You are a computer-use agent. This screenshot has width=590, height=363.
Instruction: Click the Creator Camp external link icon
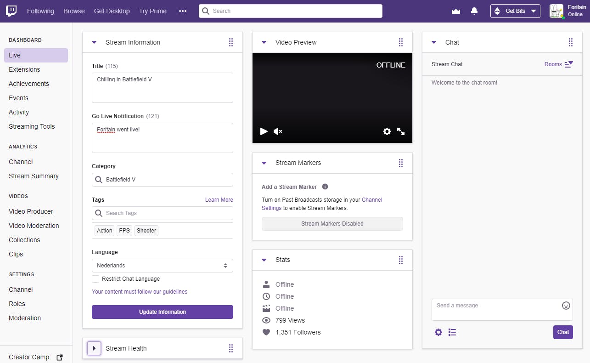coord(59,357)
